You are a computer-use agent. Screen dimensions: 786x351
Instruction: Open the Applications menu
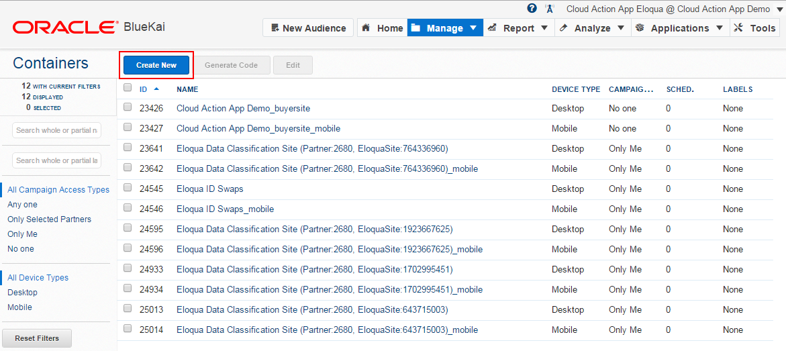pos(680,28)
